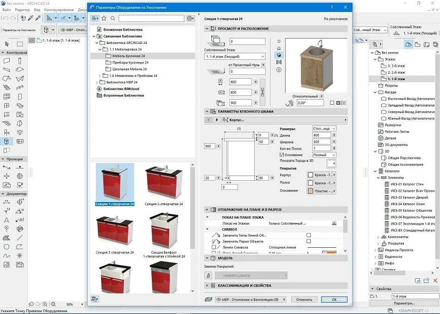Click the Undo icon in main toolbar
This screenshot has width=440, height=314.
tap(5, 18)
